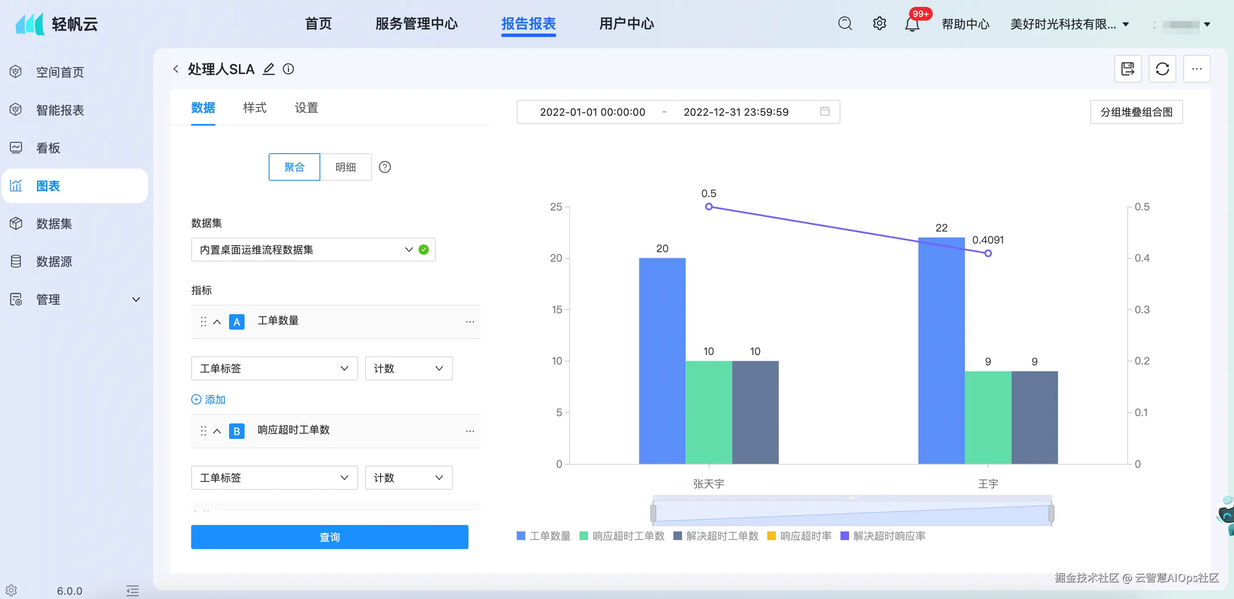Click the save chart icon button
Image resolution: width=1234 pixels, height=599 pixels.
[1127, 69]
